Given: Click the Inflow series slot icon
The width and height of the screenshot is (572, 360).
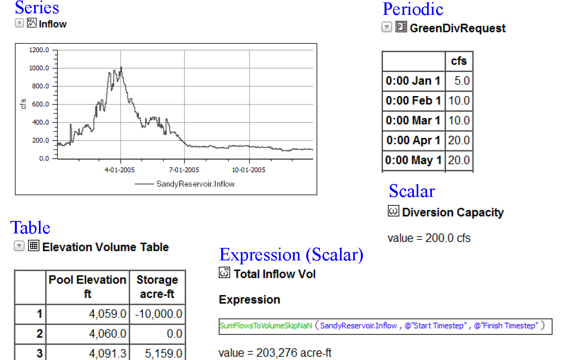Looking at the screenshot, I should (32, 23).
